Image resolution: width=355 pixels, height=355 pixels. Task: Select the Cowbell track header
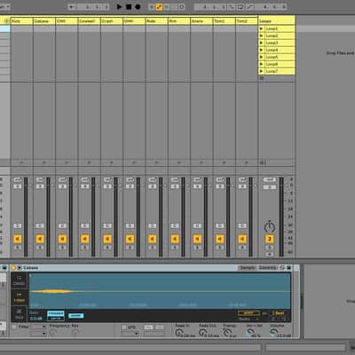(89, 21)
